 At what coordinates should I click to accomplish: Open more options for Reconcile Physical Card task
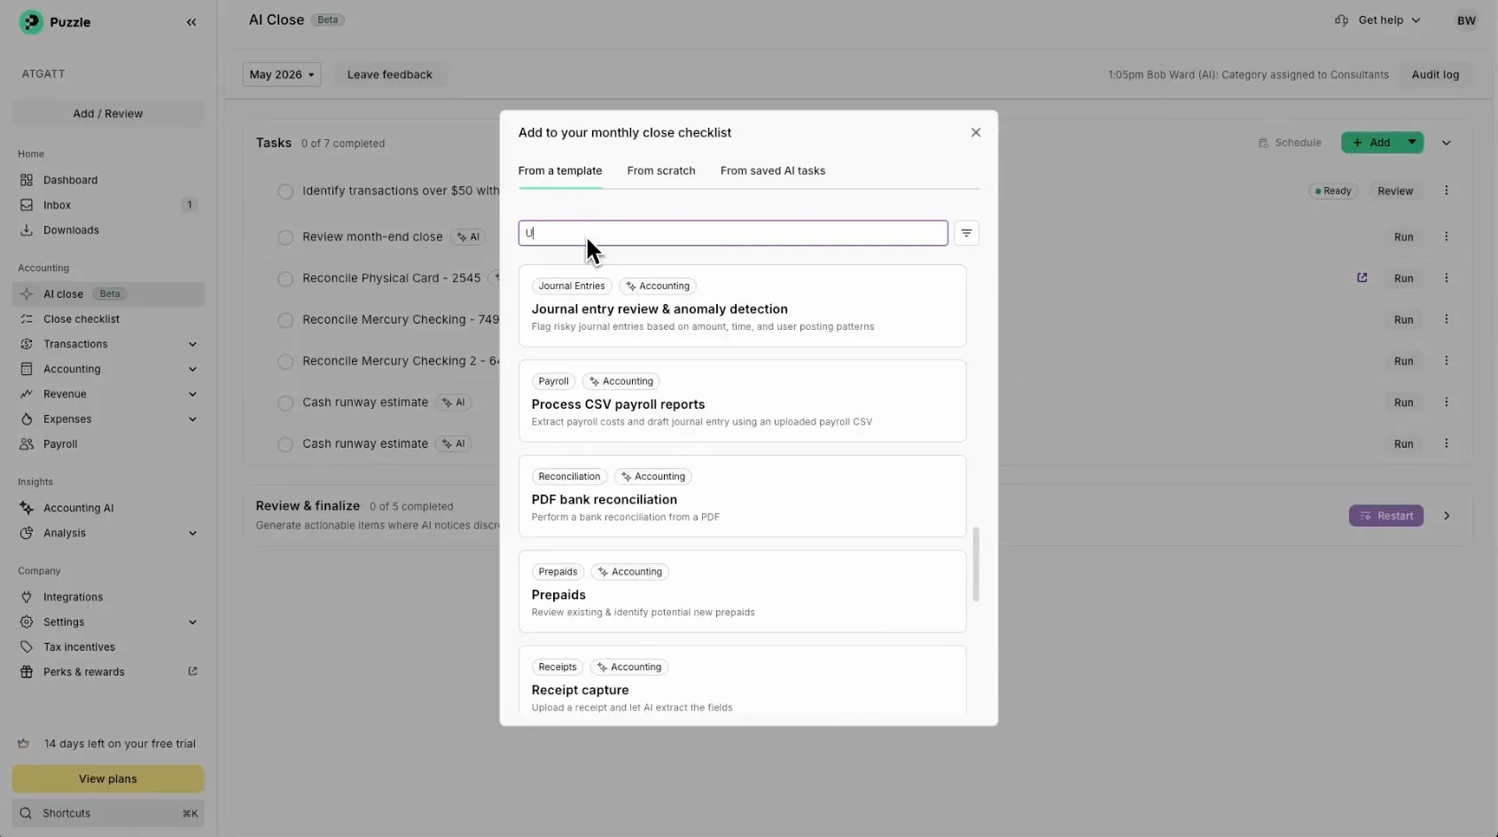pyautogui.click(x=1447, y=278)
